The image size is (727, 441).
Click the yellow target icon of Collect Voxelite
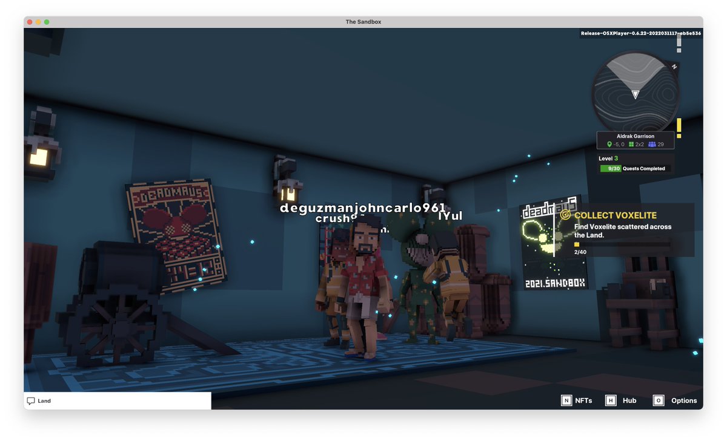click(x=566, y=215)
